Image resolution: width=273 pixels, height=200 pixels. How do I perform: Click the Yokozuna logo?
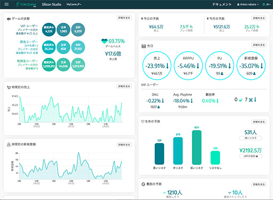[26, 4]
